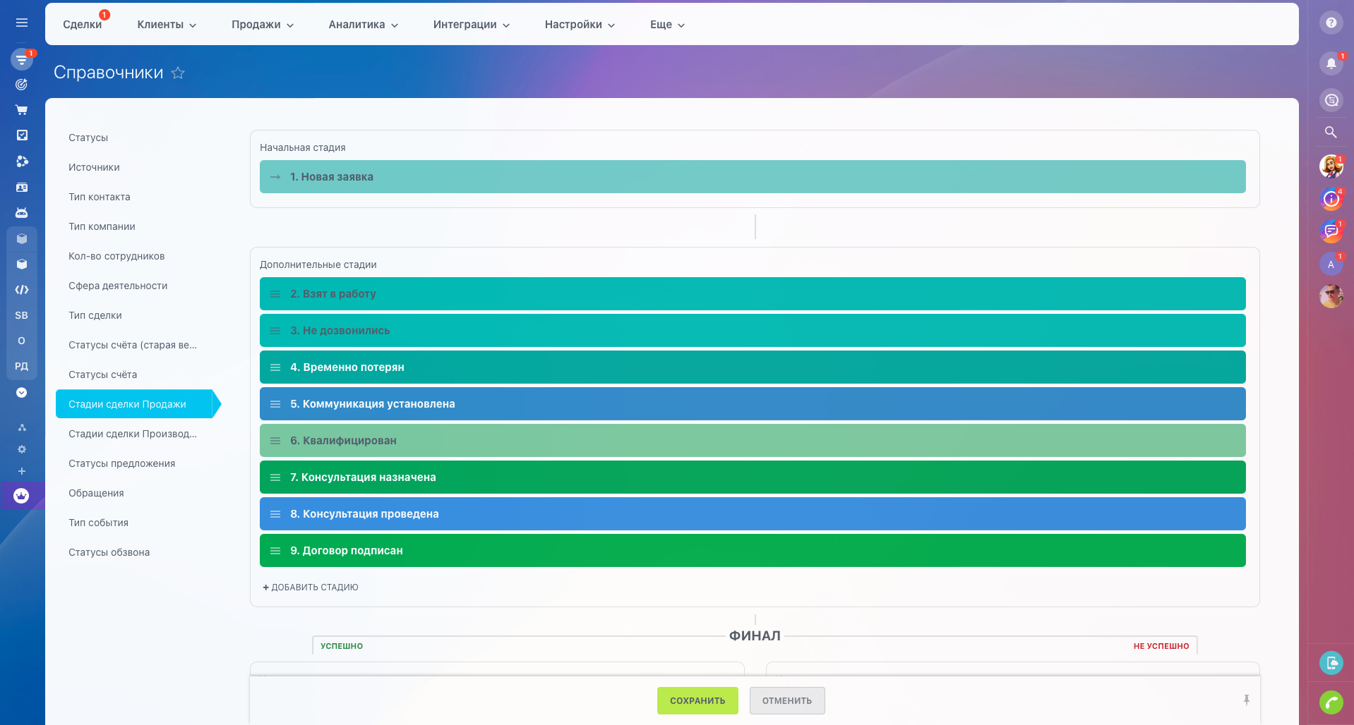1354x725 pixels.
Task: Expand the Клиенты dropdown menu
Action: coord(167,25)
